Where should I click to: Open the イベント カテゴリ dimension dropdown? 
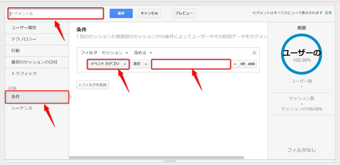coord(108,64)
